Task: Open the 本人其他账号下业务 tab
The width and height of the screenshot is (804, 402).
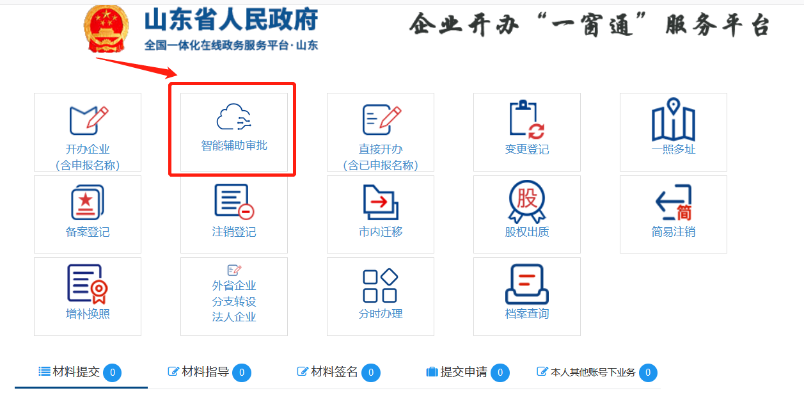Action: point(592,372)
